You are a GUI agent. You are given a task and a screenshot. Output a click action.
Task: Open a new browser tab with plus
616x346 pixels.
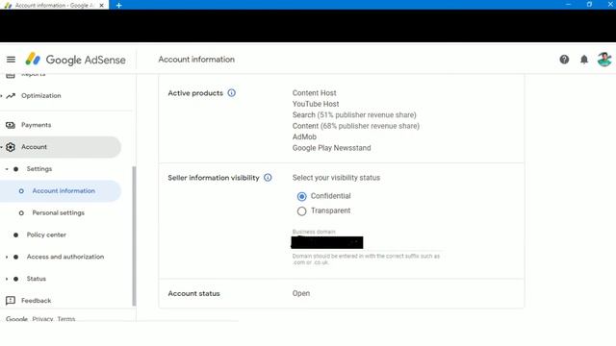pyautogui.click(x=118, y=5)
